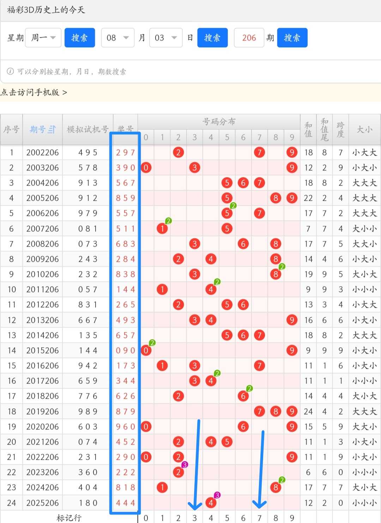
Task: Open the day dropdown showing 03
Action: tap(166, 38)
